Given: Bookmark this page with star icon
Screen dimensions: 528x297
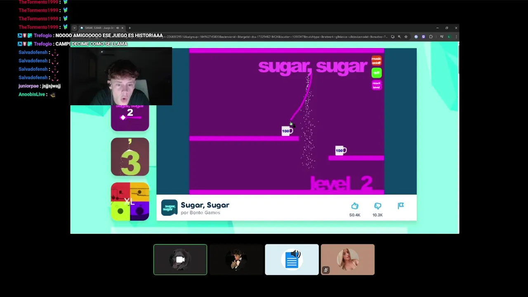Looking at the screenshot, I should (x=406, y=37).
